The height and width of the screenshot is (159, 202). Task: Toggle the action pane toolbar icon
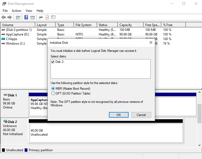coord(33,17)
